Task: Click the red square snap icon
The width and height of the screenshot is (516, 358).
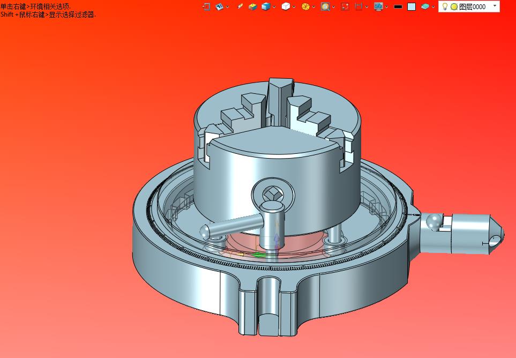Action: tap(345, 6)
